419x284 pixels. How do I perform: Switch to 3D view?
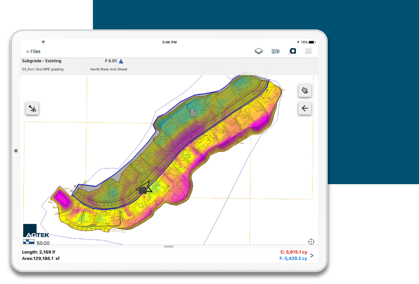point(275,51)
